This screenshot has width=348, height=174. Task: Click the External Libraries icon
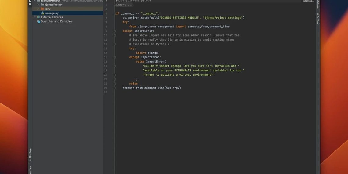click(x=38, y=17)
